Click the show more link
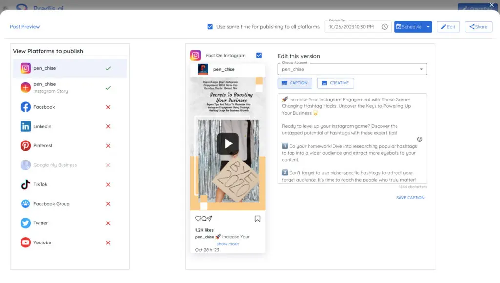Image resolution: width=500 pixels, height=283 pixels. pyautogui.click(x=228, y=244)
